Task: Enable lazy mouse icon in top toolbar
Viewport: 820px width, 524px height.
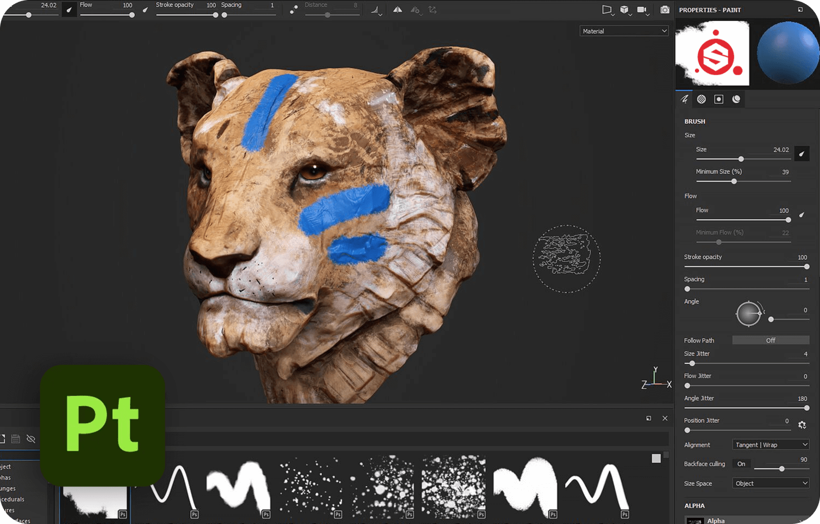Action: click(x=294, y=10)
